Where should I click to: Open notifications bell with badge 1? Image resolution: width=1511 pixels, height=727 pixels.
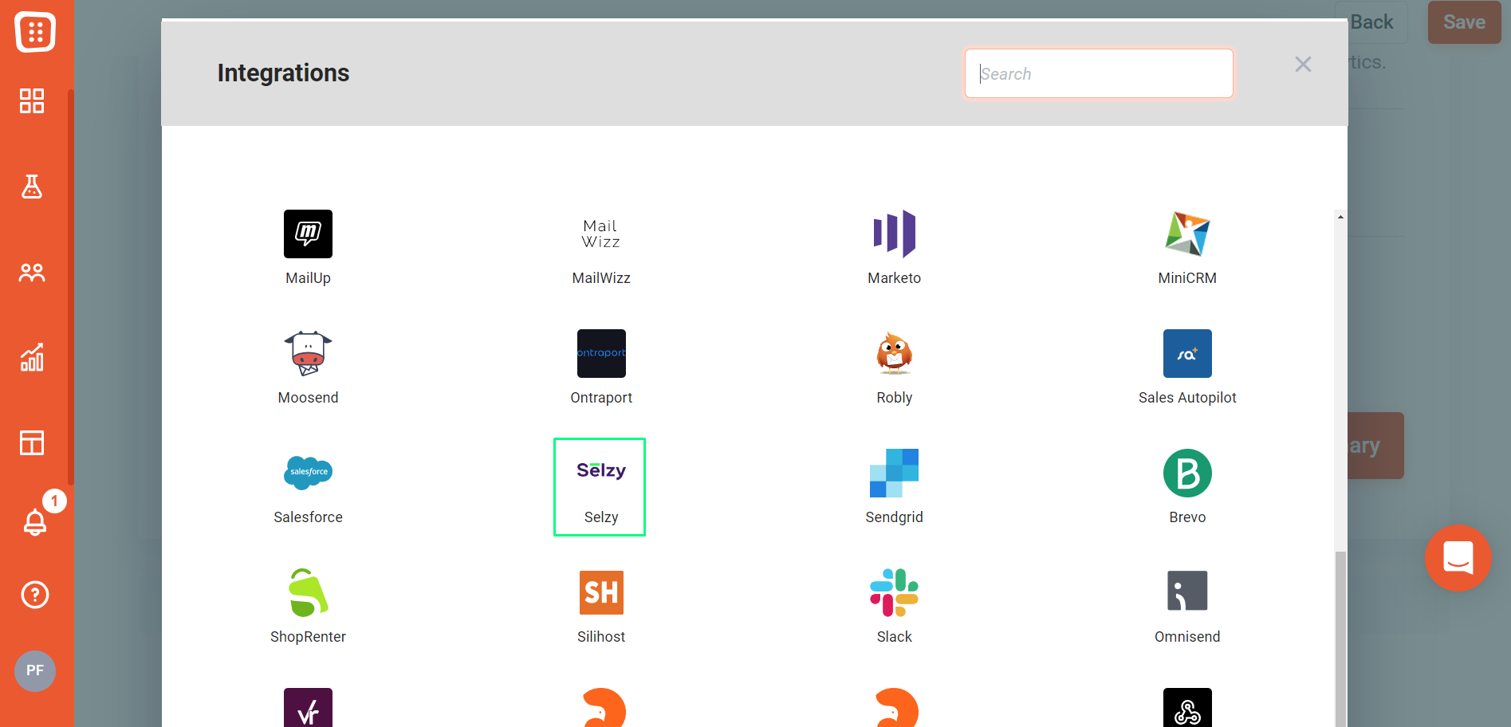(35, 521)
